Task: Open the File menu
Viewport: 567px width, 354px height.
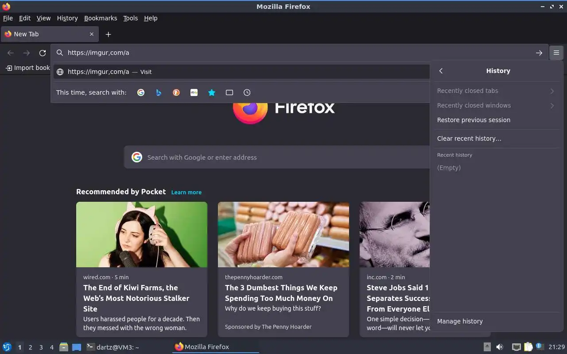Action: click(8, 18)
